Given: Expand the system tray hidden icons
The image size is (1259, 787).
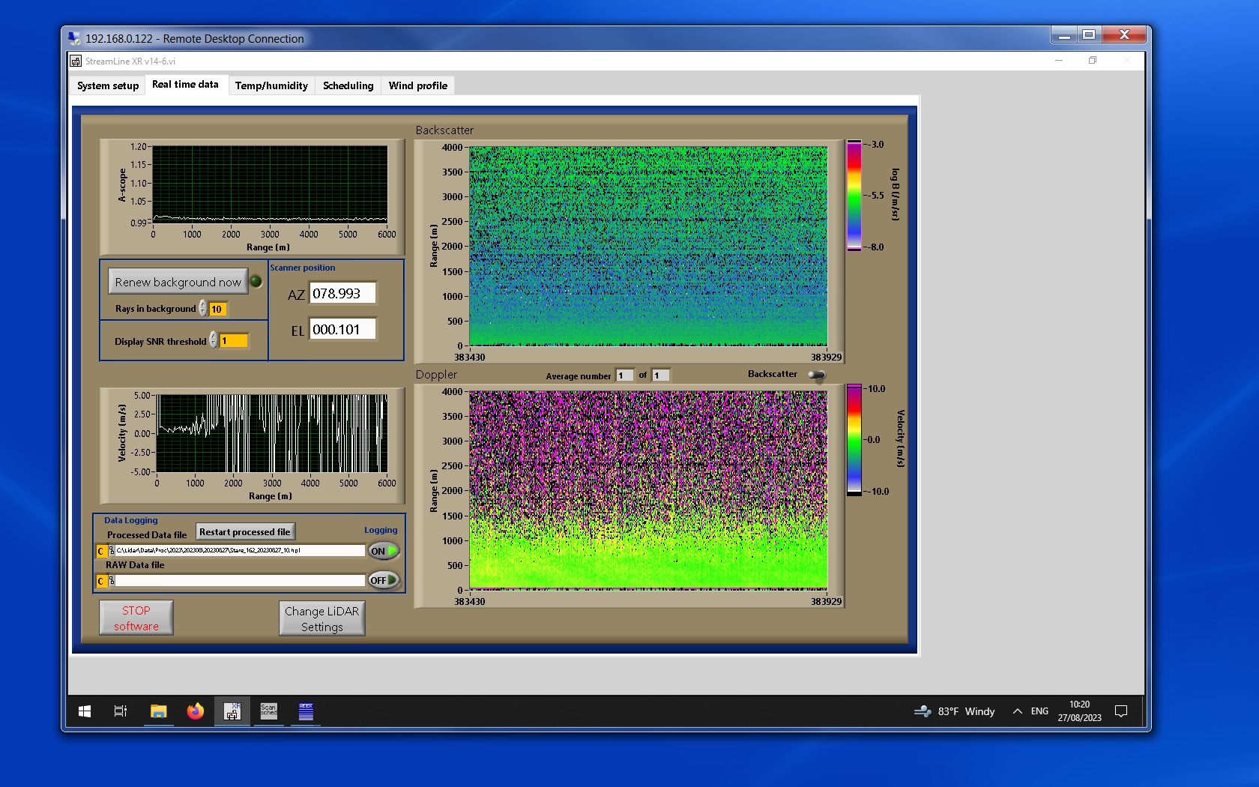Looking at the screenshot, I should [1017, 711].
